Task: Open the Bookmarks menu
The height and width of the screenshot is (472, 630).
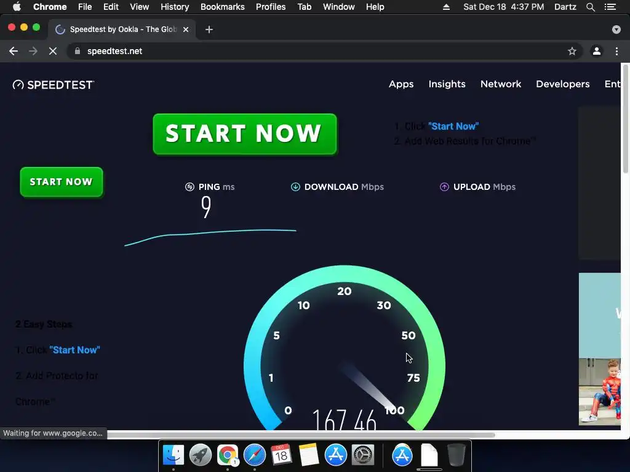Action: click(223, 7)
